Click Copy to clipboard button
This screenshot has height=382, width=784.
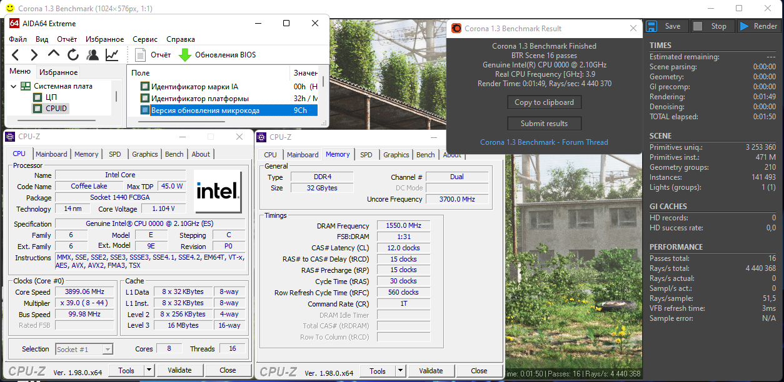tap(545, 102)
